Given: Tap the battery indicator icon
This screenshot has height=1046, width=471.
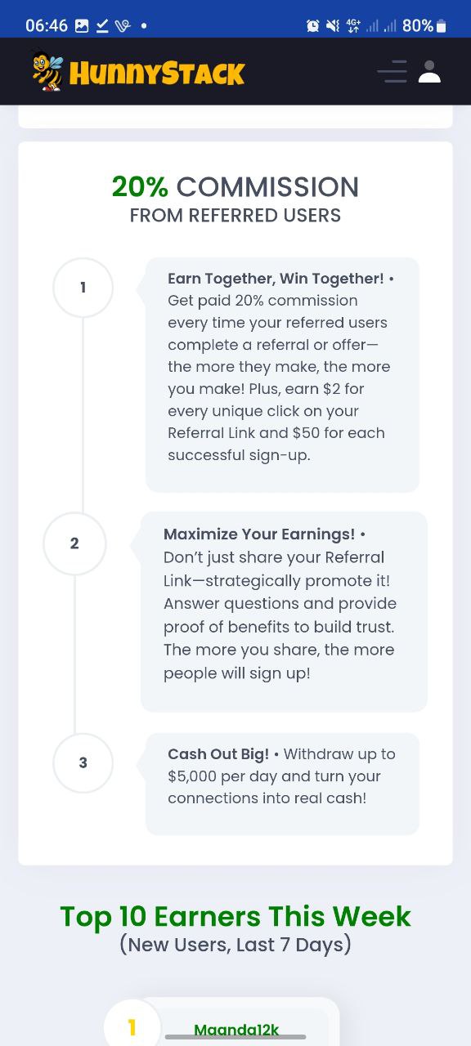Looking at the screenshot, I should tap(442, 25).
